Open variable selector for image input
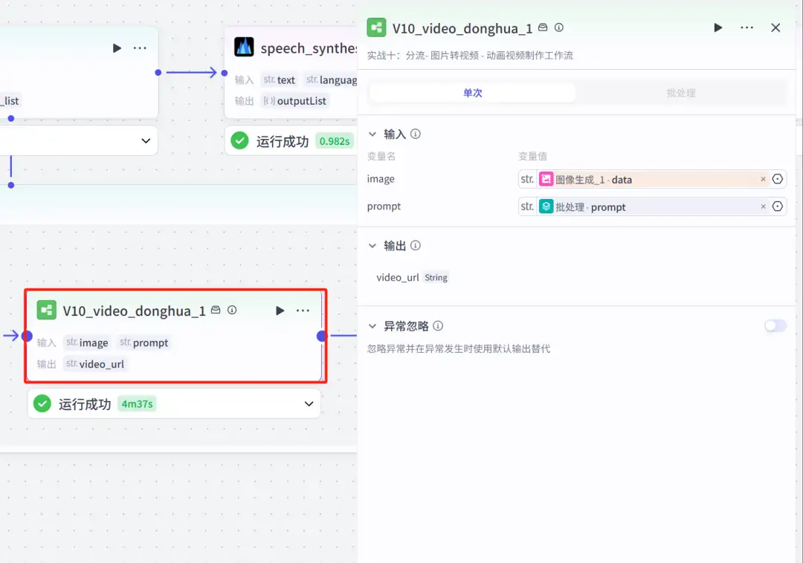 tap(778, 179)
